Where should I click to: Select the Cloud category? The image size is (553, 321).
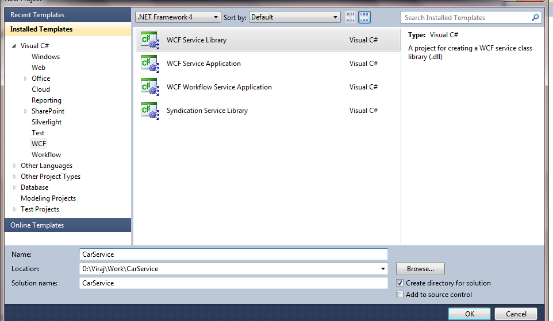coord(41,89)
